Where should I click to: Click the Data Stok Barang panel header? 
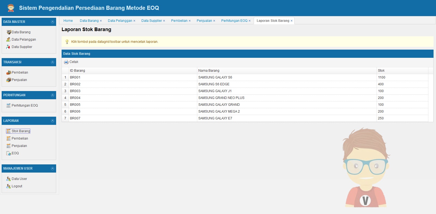247,54
